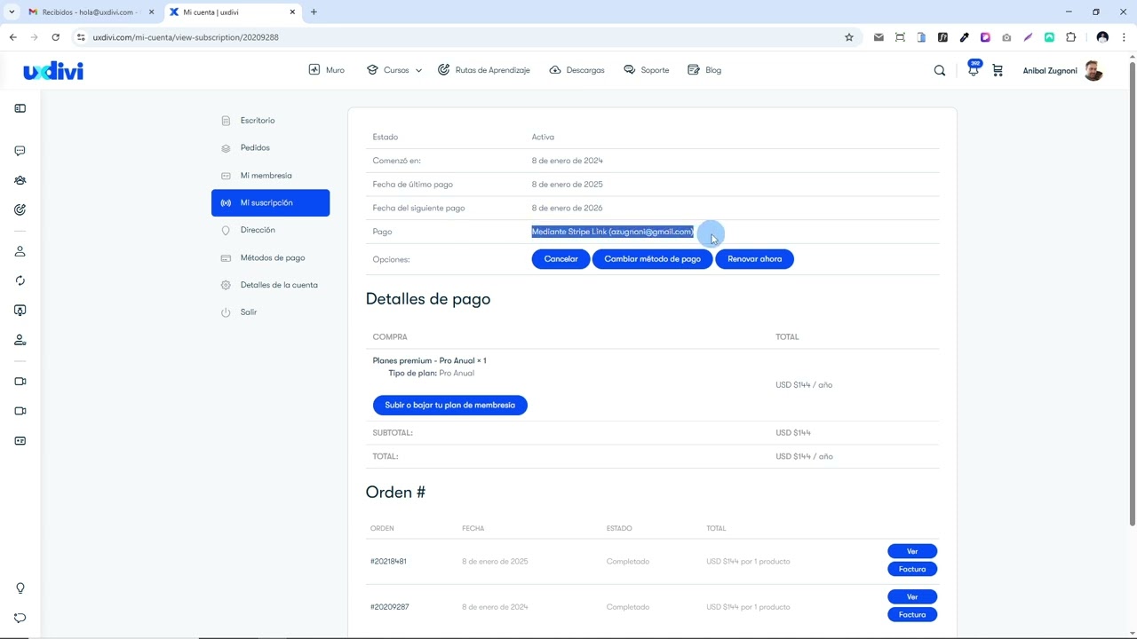
Task: Click the eyedropper color picker extension
Action: pyautogui.click(x=964, y=37)
